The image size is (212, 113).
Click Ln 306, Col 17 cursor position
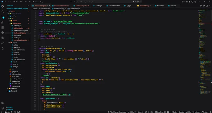pos(132,112)
